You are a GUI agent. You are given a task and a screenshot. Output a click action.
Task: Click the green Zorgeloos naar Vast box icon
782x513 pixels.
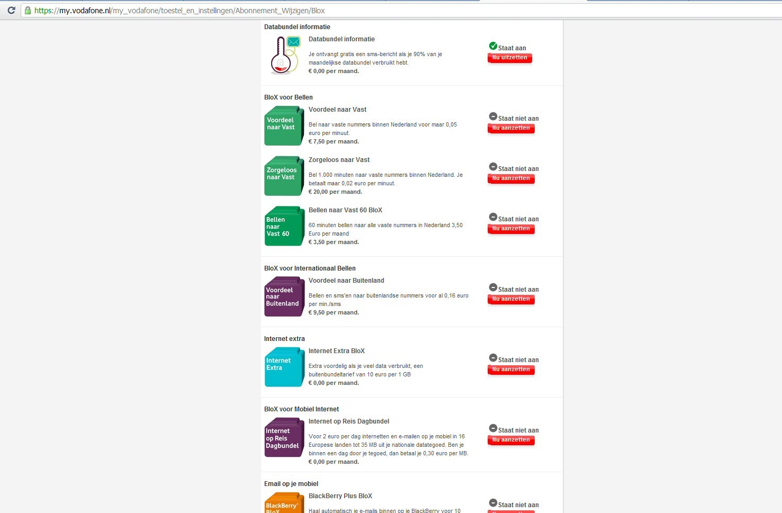tap(284, 176)
